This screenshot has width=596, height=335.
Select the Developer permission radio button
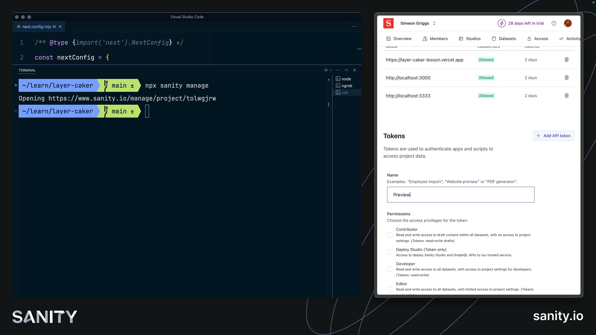point(390,269)
